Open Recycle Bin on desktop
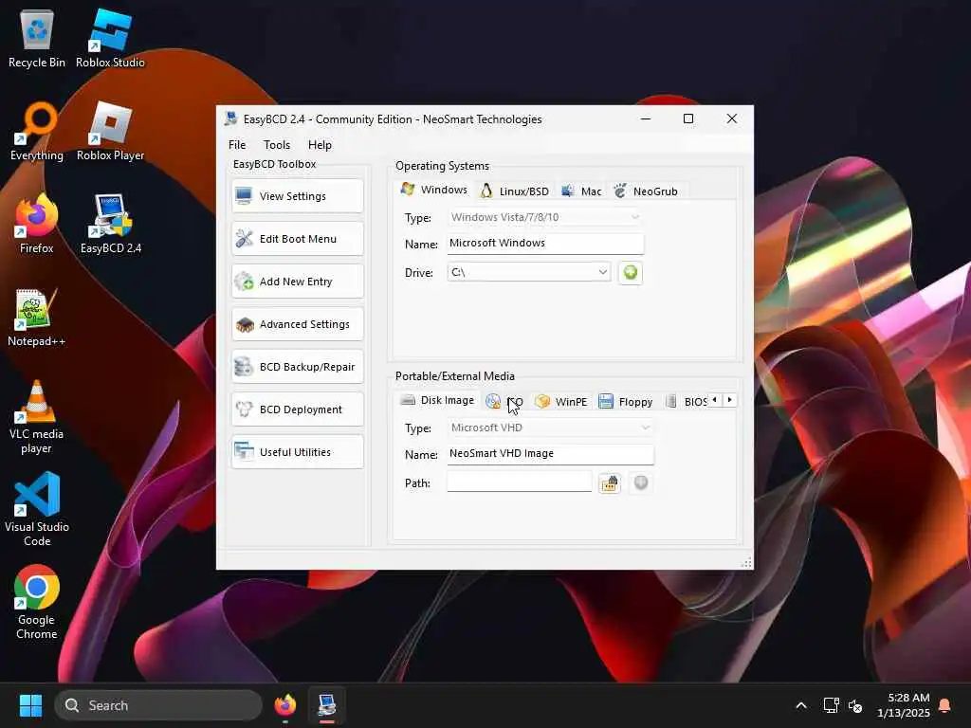Image resolution: width=971 pixels, height=728 pixels. pyautogui.click(x=37, y=39)
